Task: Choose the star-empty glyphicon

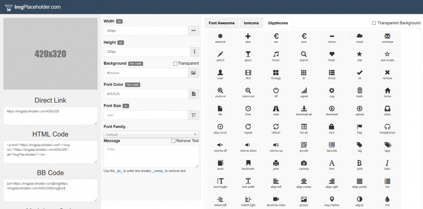Action: (x=388, y=57)
